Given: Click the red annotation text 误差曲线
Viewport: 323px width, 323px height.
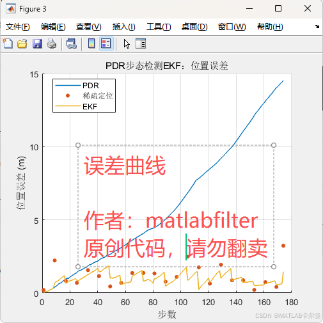Looking at the screenshot, I should [x=125, y=166].
